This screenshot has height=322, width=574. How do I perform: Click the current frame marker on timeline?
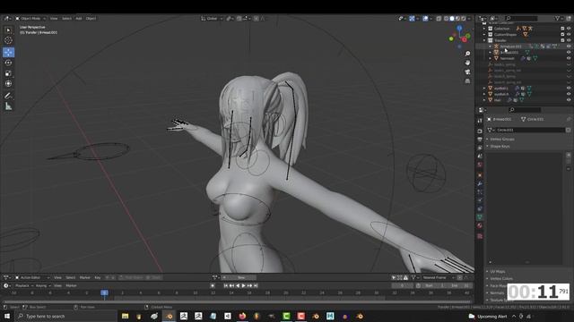click(104, 292)
